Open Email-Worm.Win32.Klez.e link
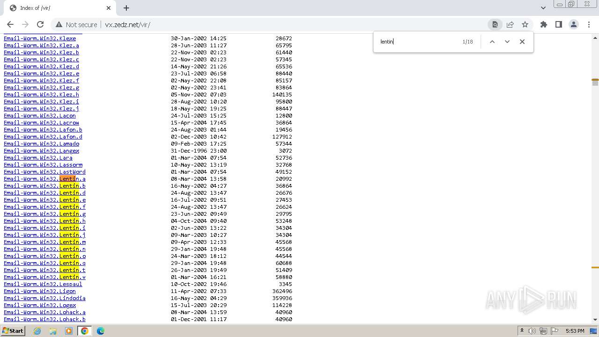 point(41,73)
